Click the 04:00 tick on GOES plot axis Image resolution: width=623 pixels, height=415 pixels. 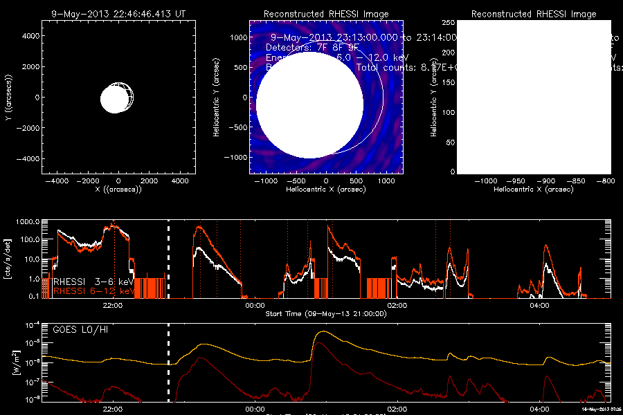coord(539,409)
